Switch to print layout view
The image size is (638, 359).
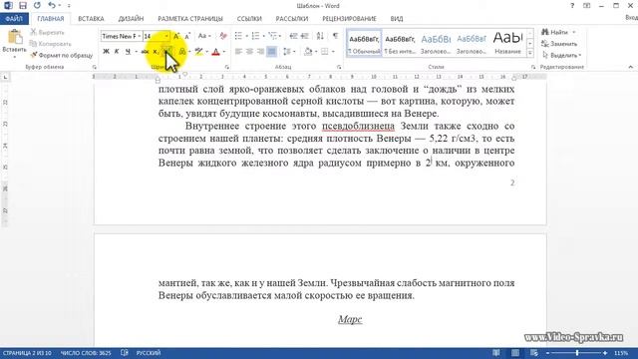coord(515,353)
